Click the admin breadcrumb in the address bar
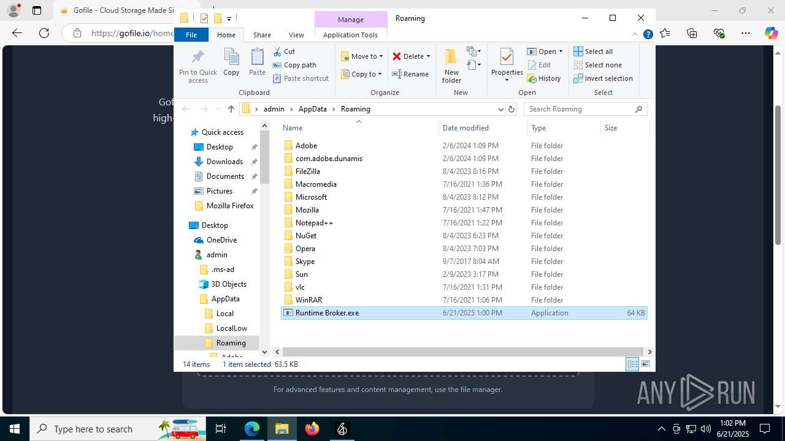 274,109
